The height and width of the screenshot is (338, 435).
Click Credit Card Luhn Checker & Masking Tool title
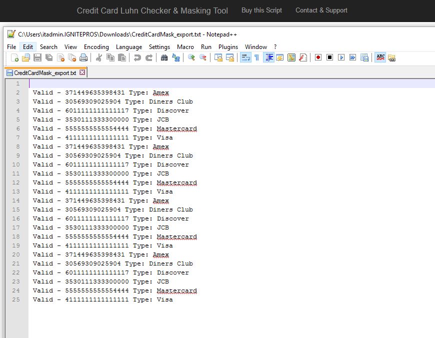(x=152, y=10)
